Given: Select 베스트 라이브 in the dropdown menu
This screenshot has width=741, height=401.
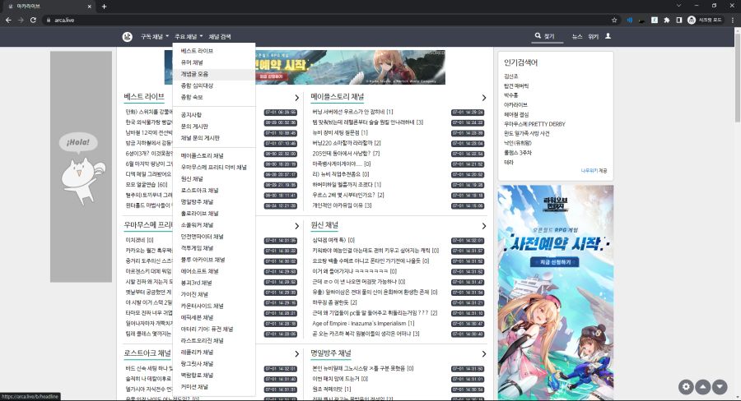Looking at the screenshot, I should click(214, 50).
